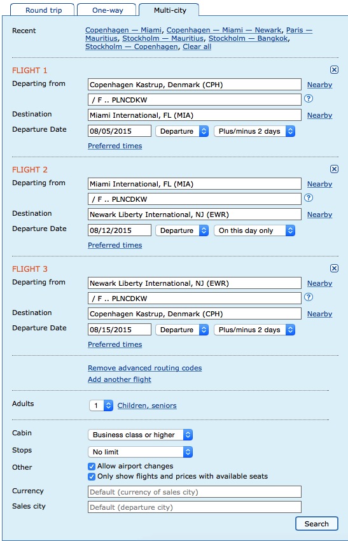Open Flight 2 On this day only dropdown
The height and width of the screenshot is (541, 348).
(254, 230)
